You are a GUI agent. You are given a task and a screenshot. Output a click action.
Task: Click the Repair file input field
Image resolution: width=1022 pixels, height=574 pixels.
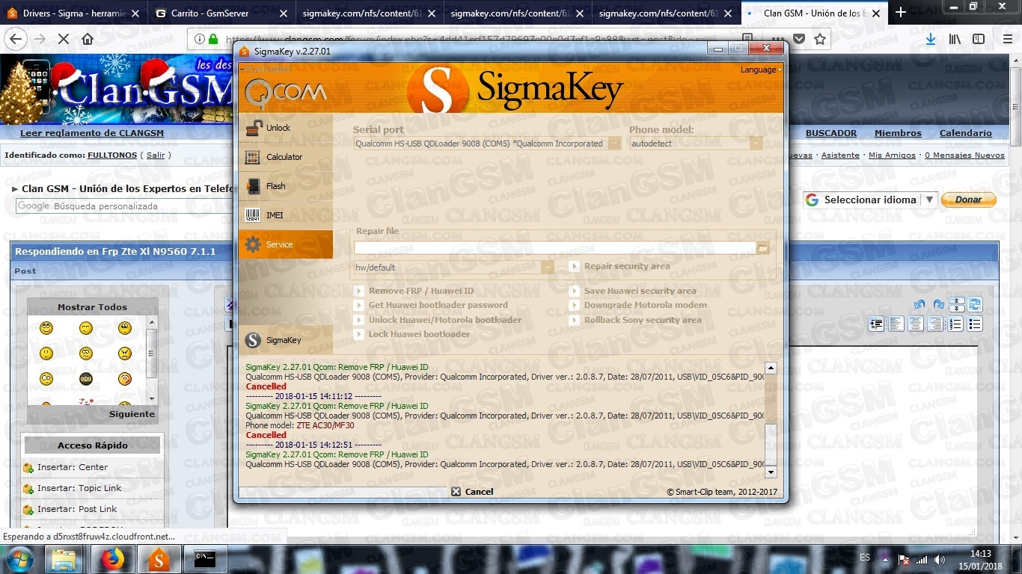coord(555,248)
